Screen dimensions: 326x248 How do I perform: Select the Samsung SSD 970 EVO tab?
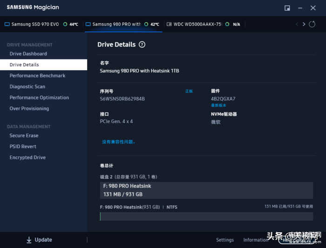pos(35,24)
